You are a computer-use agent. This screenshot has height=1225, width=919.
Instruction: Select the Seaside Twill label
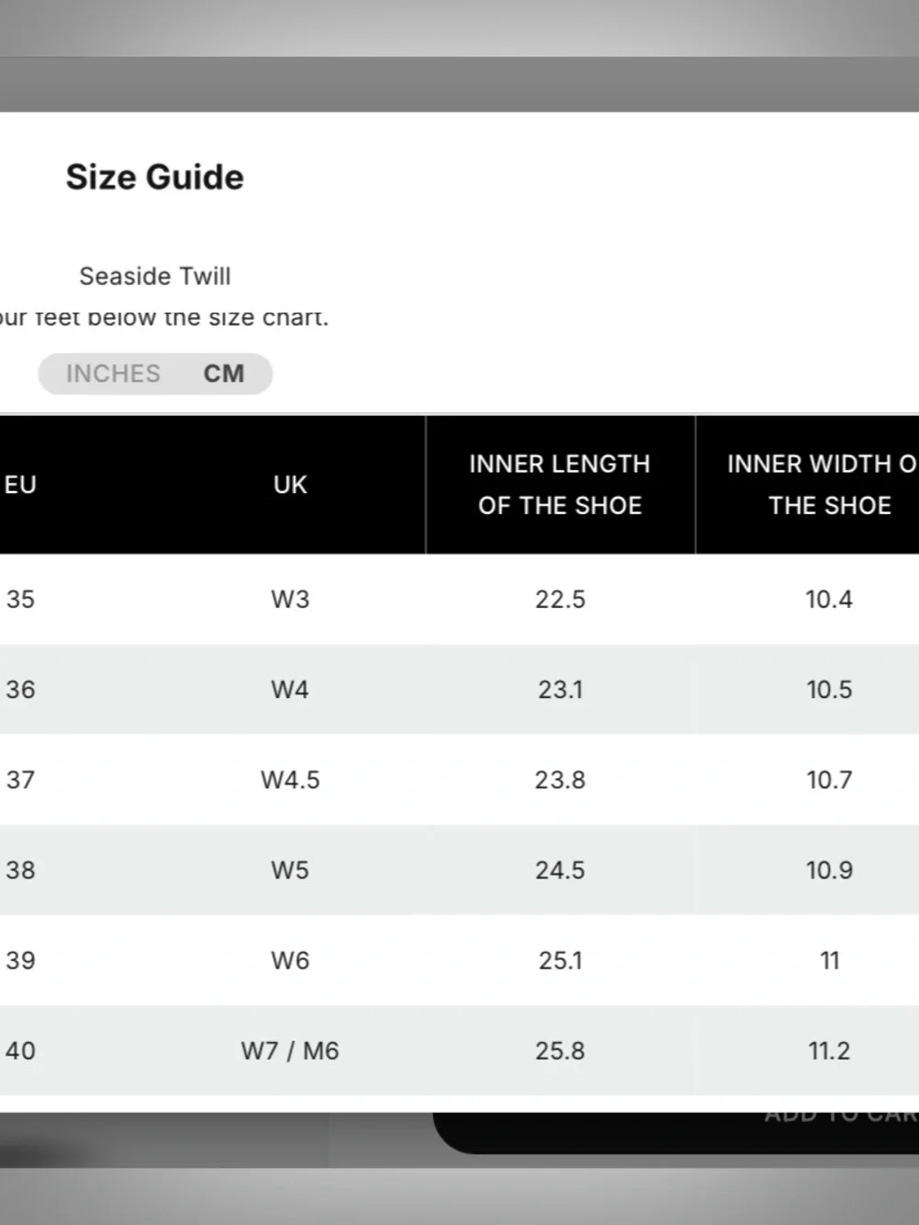154,276
